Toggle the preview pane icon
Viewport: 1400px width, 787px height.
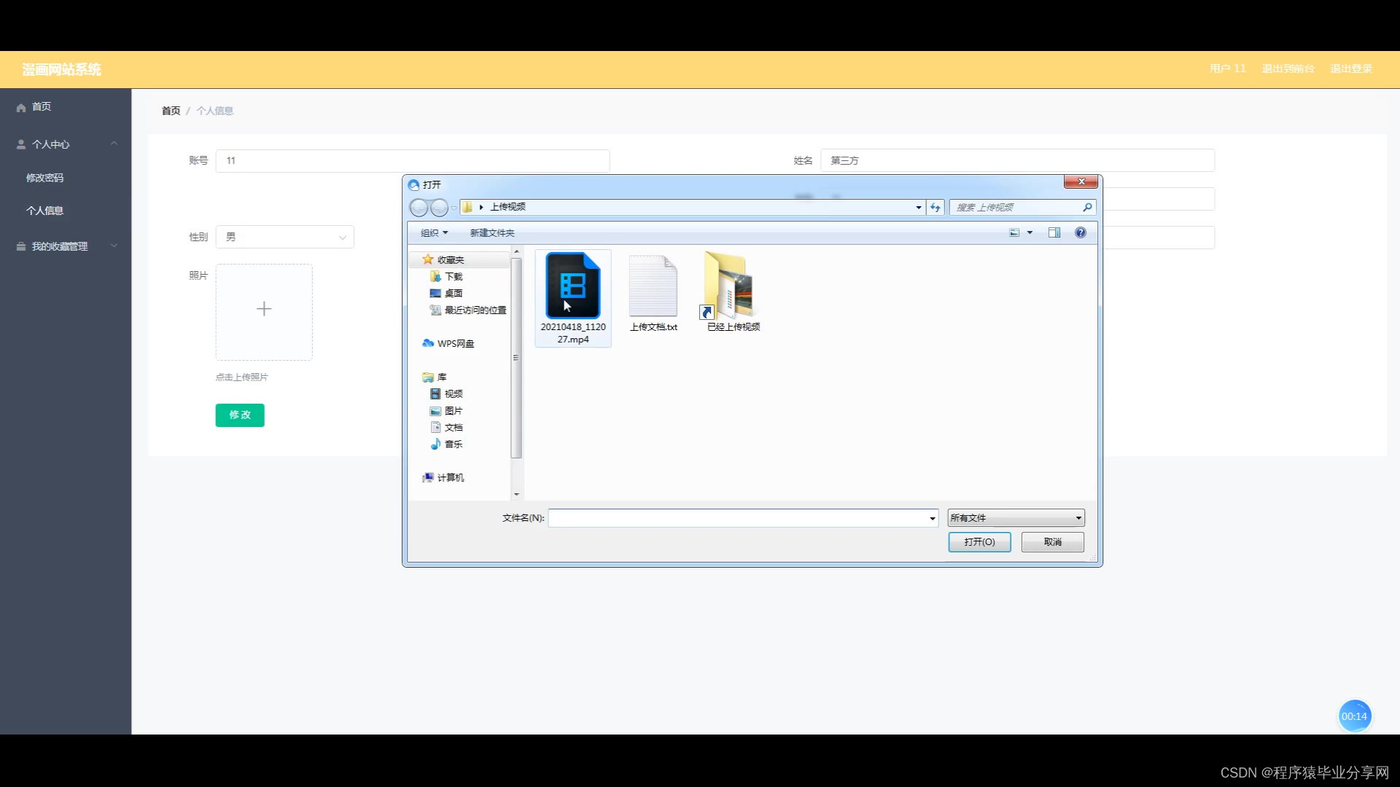click(x=1054, y=232)
